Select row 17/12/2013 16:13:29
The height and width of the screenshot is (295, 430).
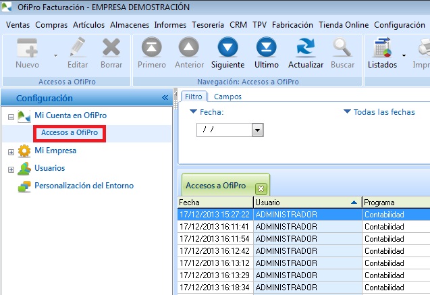click(304, 275)
